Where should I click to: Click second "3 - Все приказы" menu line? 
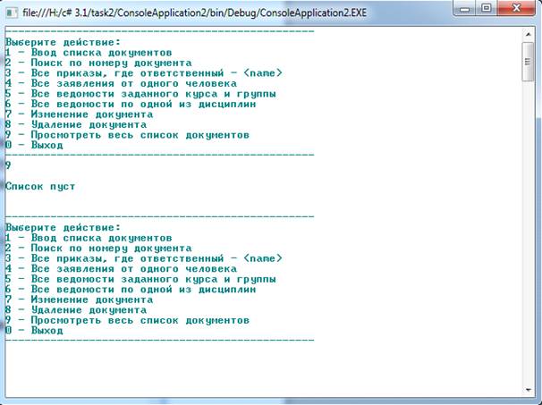[144, 258]
